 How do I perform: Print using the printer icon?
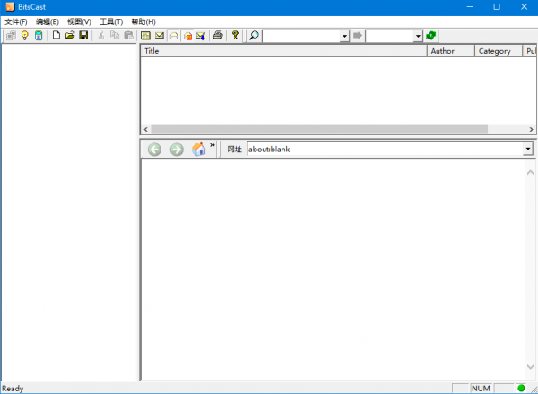[218, 35]
